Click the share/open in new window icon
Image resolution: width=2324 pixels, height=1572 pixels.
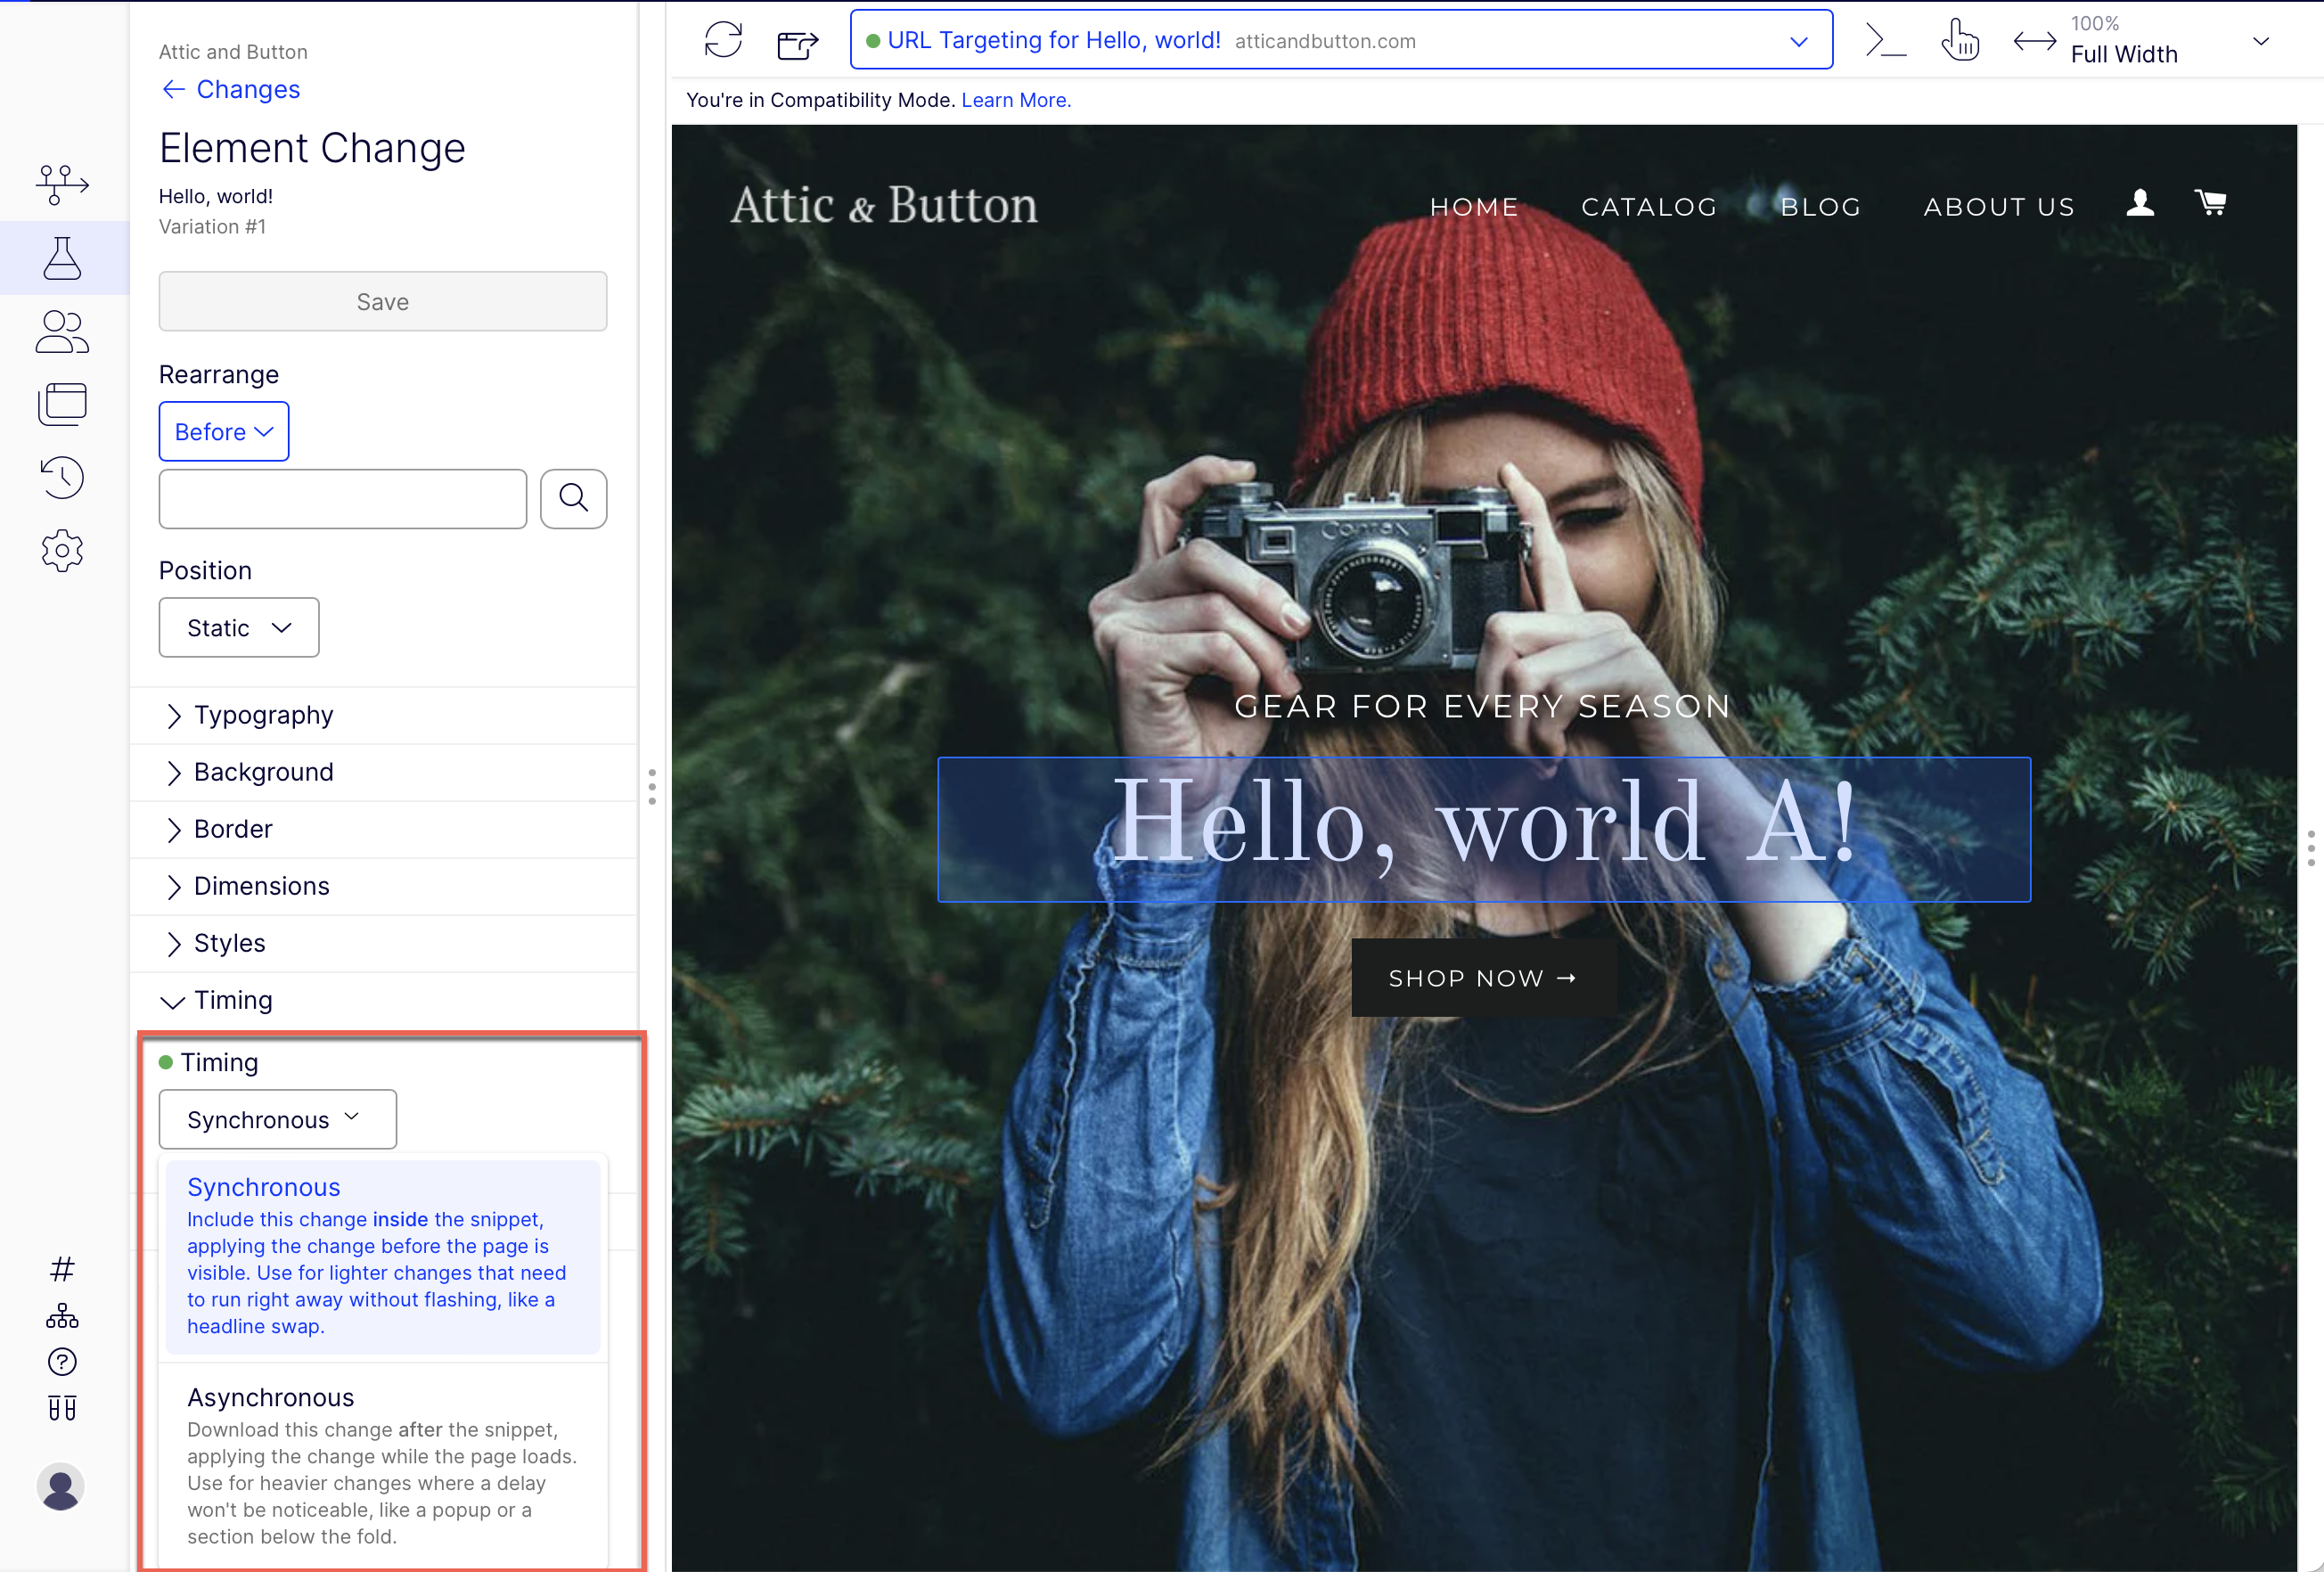click(x=797, y=42)
